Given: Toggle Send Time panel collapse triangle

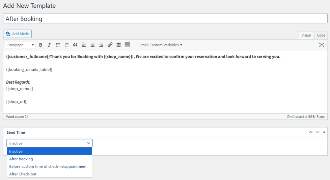Looking at the screenshot, I should pyautogui.click(x=324, y=132).
